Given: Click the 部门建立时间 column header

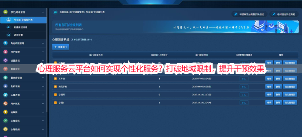Looking at the screenshot, I should coord(202,55).
